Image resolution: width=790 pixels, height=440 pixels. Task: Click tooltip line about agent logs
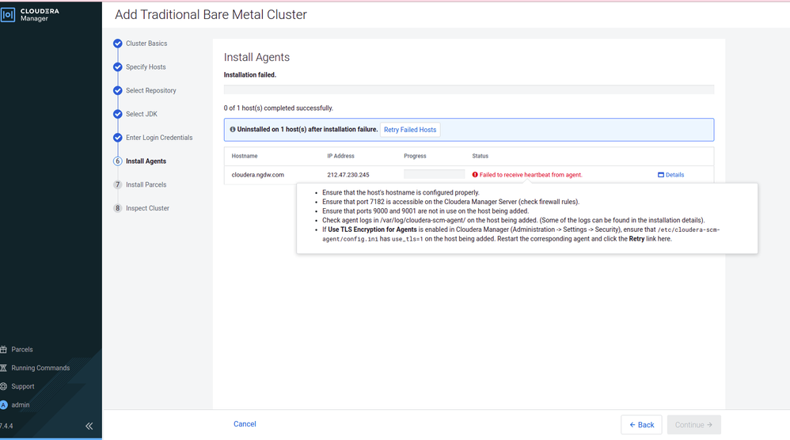click(514, 220)
